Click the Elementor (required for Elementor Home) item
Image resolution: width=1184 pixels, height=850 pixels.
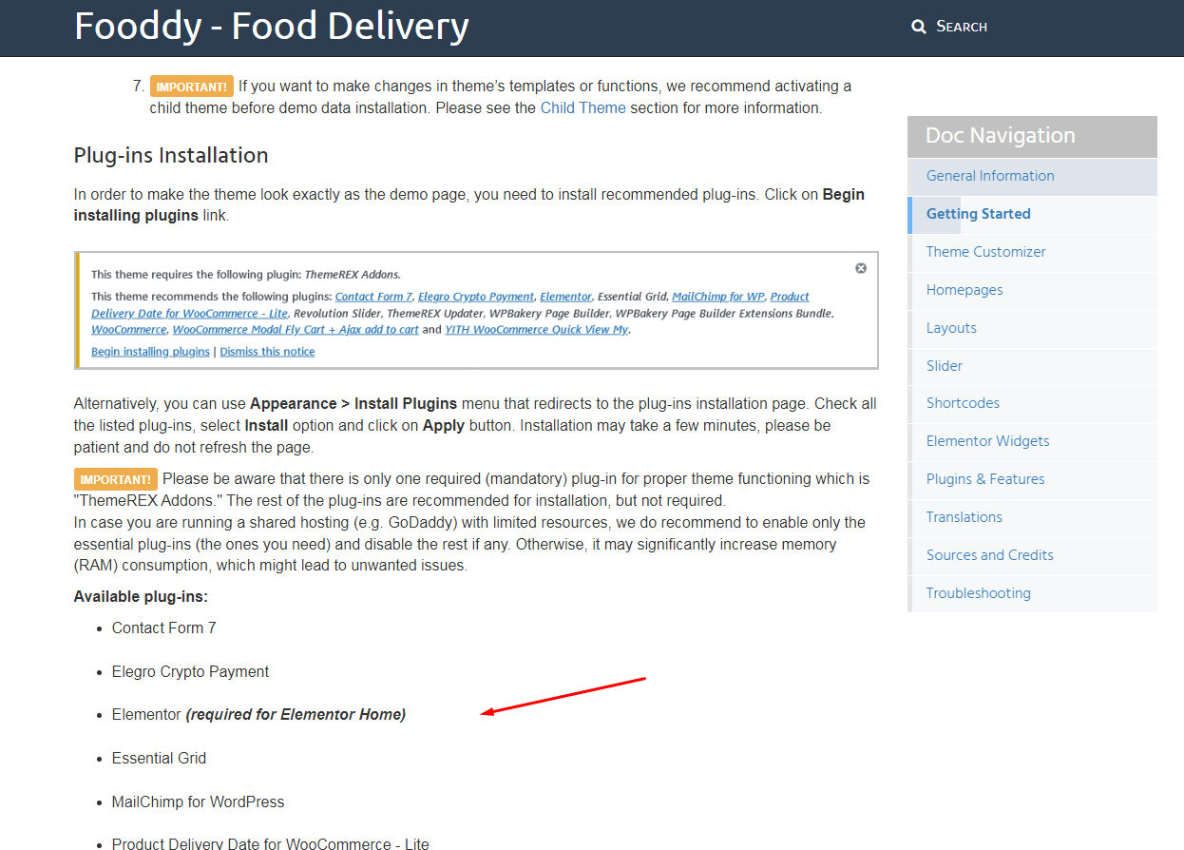click(258, 714)
